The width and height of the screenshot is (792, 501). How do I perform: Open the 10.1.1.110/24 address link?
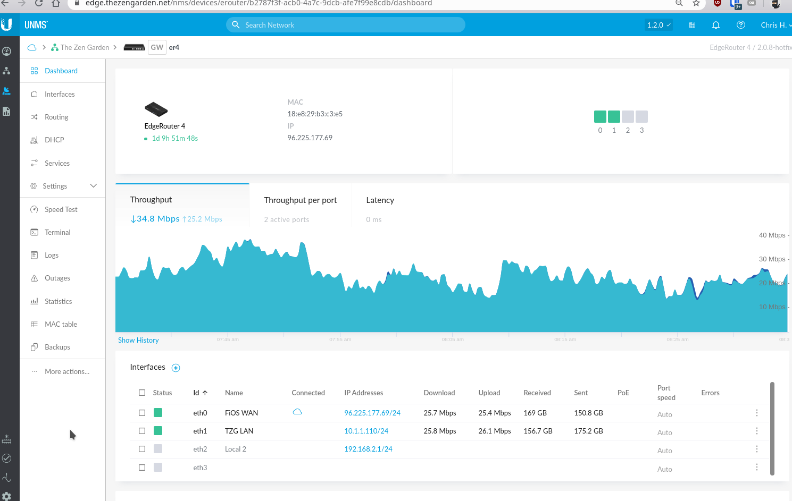(x=366, y=431)
